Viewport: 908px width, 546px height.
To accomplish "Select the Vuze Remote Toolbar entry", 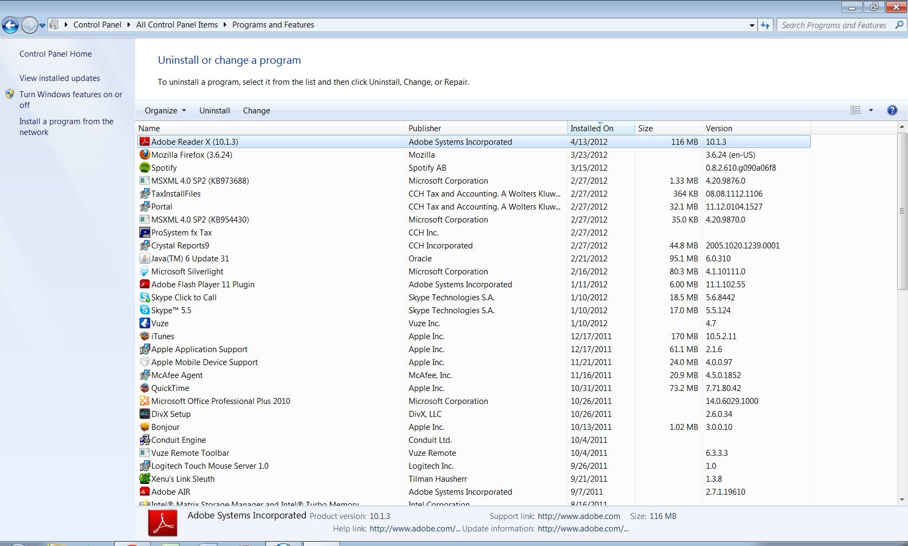I will [474, 453].
